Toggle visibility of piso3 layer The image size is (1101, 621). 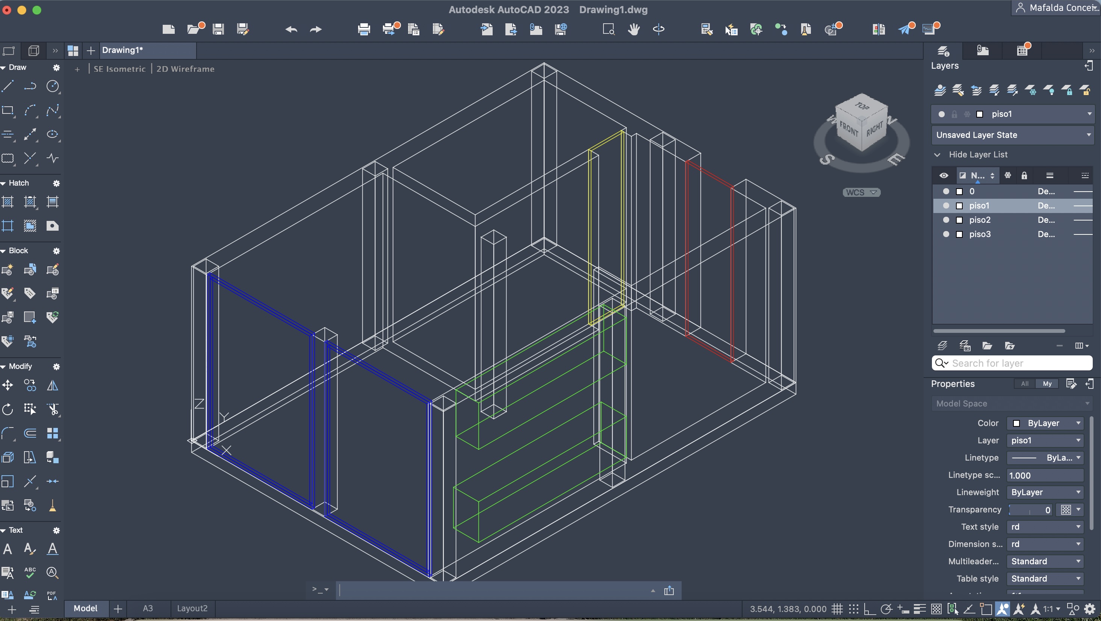click(x=946, y=234)
